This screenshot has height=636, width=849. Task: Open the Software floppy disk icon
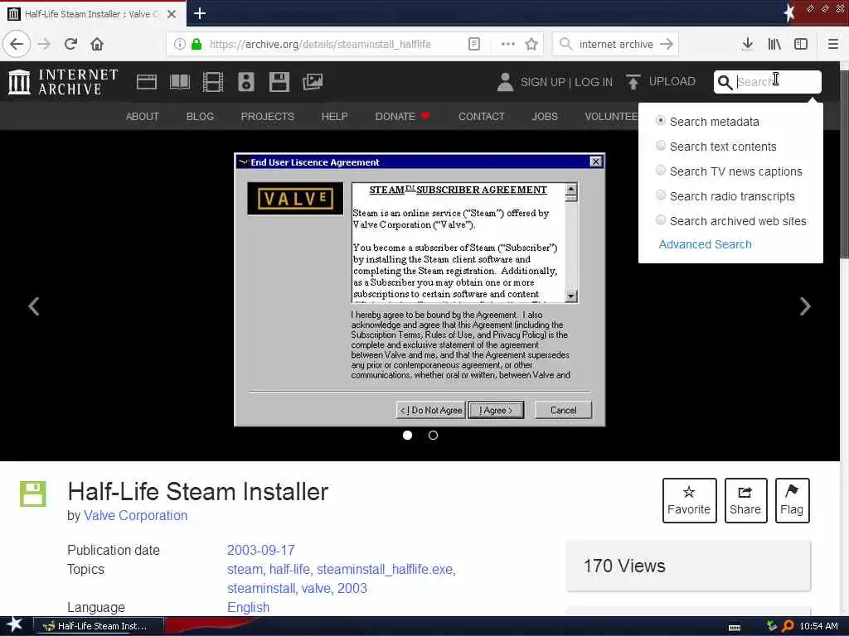(279, 82)
